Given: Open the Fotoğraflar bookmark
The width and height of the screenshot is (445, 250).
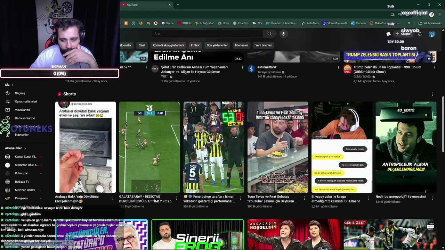Looking at the screenshot, I should (x=204, y=23).
